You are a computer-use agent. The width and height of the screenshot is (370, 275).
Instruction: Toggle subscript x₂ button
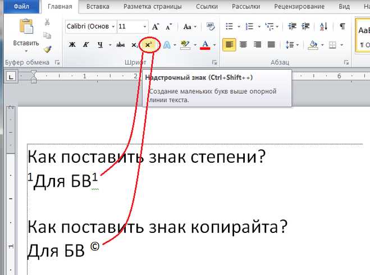click(134, 45)
